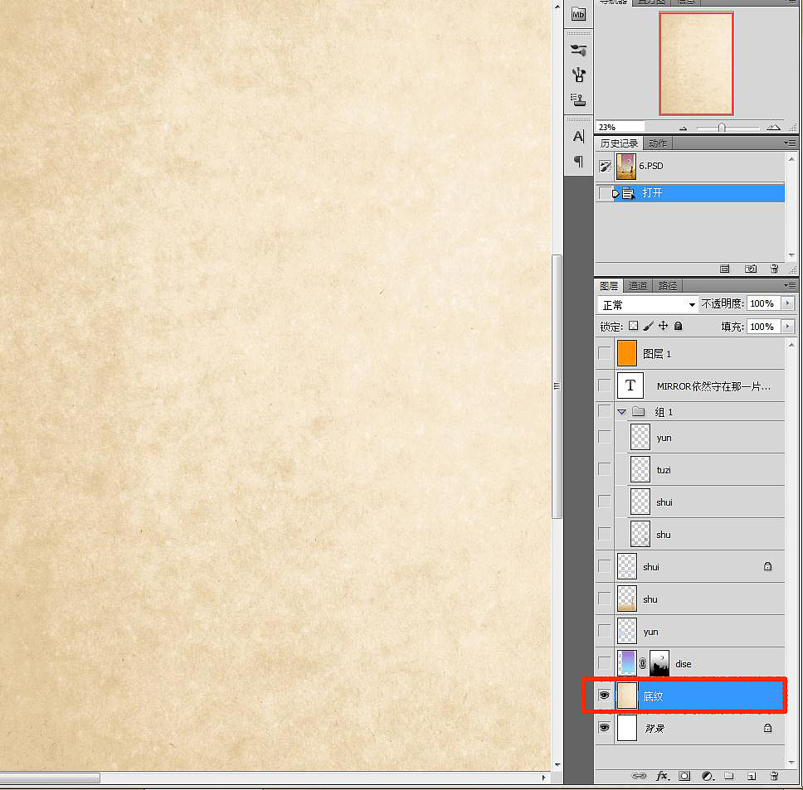
Task: Hide the 背景 layer via eye icon
Action: tap(604, 728)
